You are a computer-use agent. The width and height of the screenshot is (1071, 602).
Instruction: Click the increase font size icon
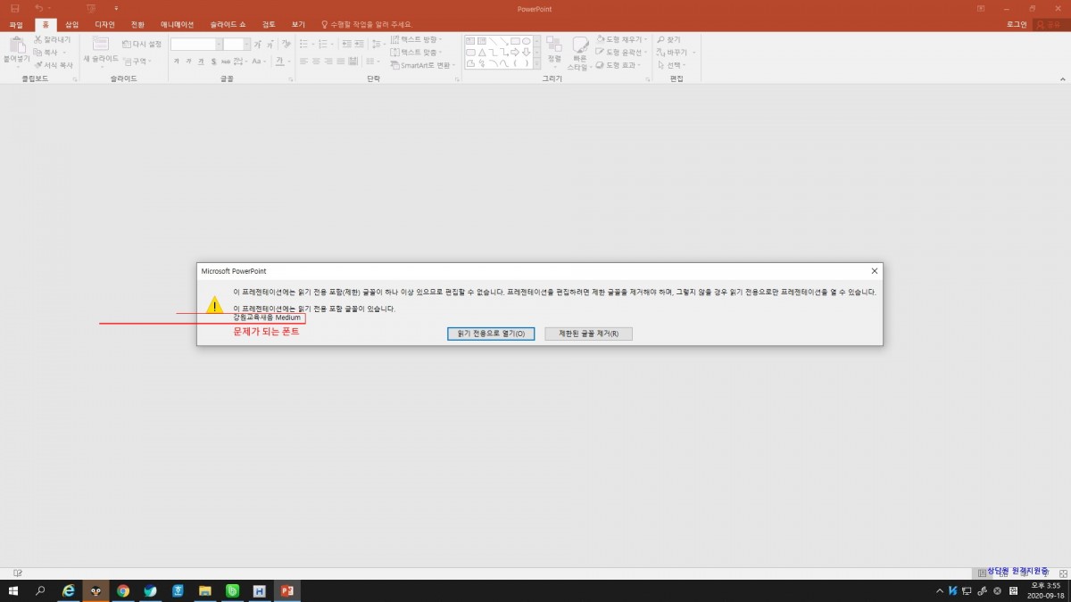click(257, 44)
